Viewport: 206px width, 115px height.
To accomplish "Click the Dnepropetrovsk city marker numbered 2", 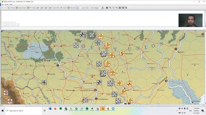I will [96, 90].
